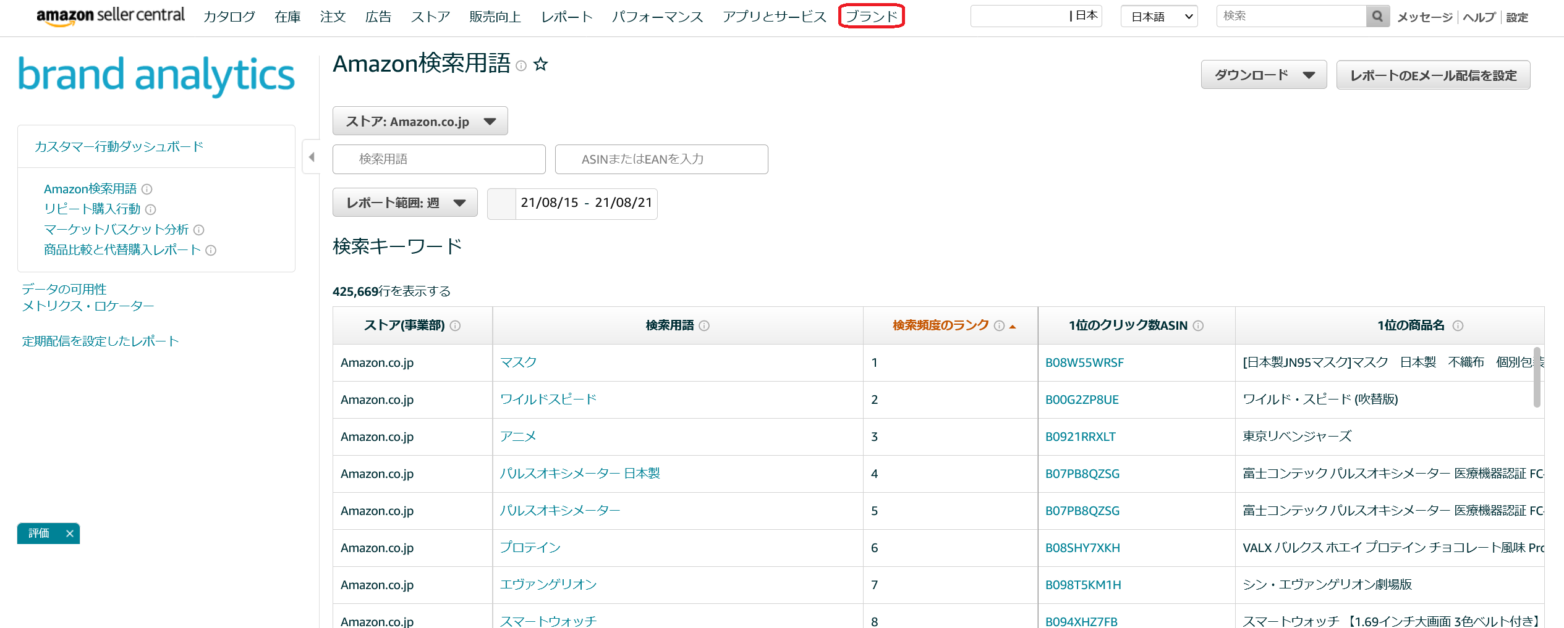
Task: Open 定期配信を設定したレポート link
Action: tap(100, 341)
